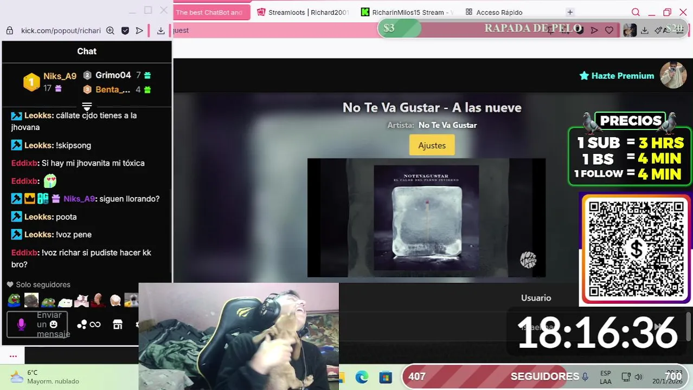Viewport: 693px width, 390px height.
Task: Click artist name 'No Te Va Gustar'
Action: pyautogui.click(x=447, y=125)
